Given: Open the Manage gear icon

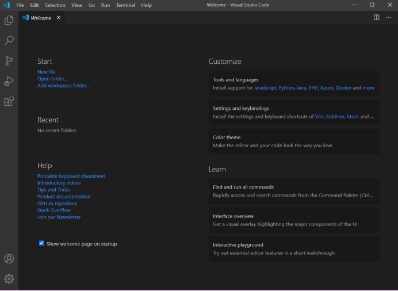Looking at the screenshot, I should tap(9, 279).
